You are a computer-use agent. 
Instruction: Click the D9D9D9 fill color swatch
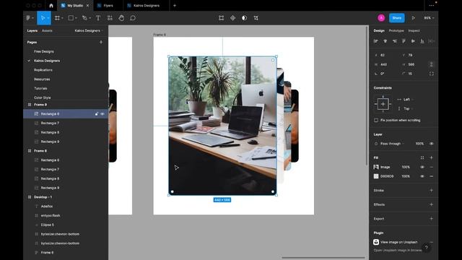376,176
